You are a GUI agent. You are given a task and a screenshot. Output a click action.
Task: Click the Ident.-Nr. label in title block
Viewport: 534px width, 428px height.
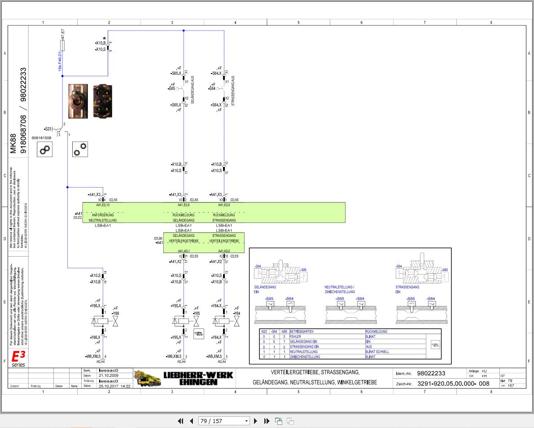click(404, 374)
